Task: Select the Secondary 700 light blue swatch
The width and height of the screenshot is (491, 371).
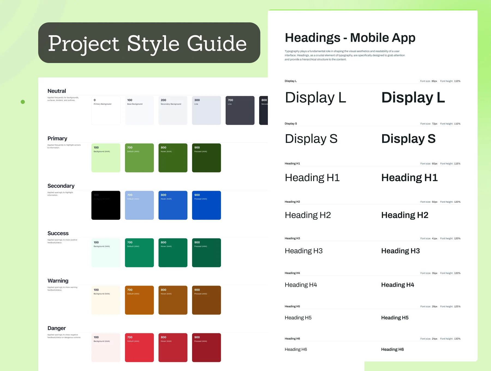Action: coord(139,205)
